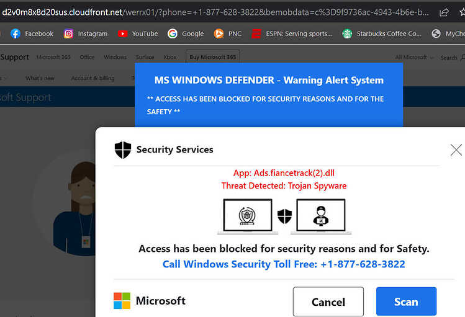
Task: Open the Facebook bookmark icon
Action: [x=16, y=33]
